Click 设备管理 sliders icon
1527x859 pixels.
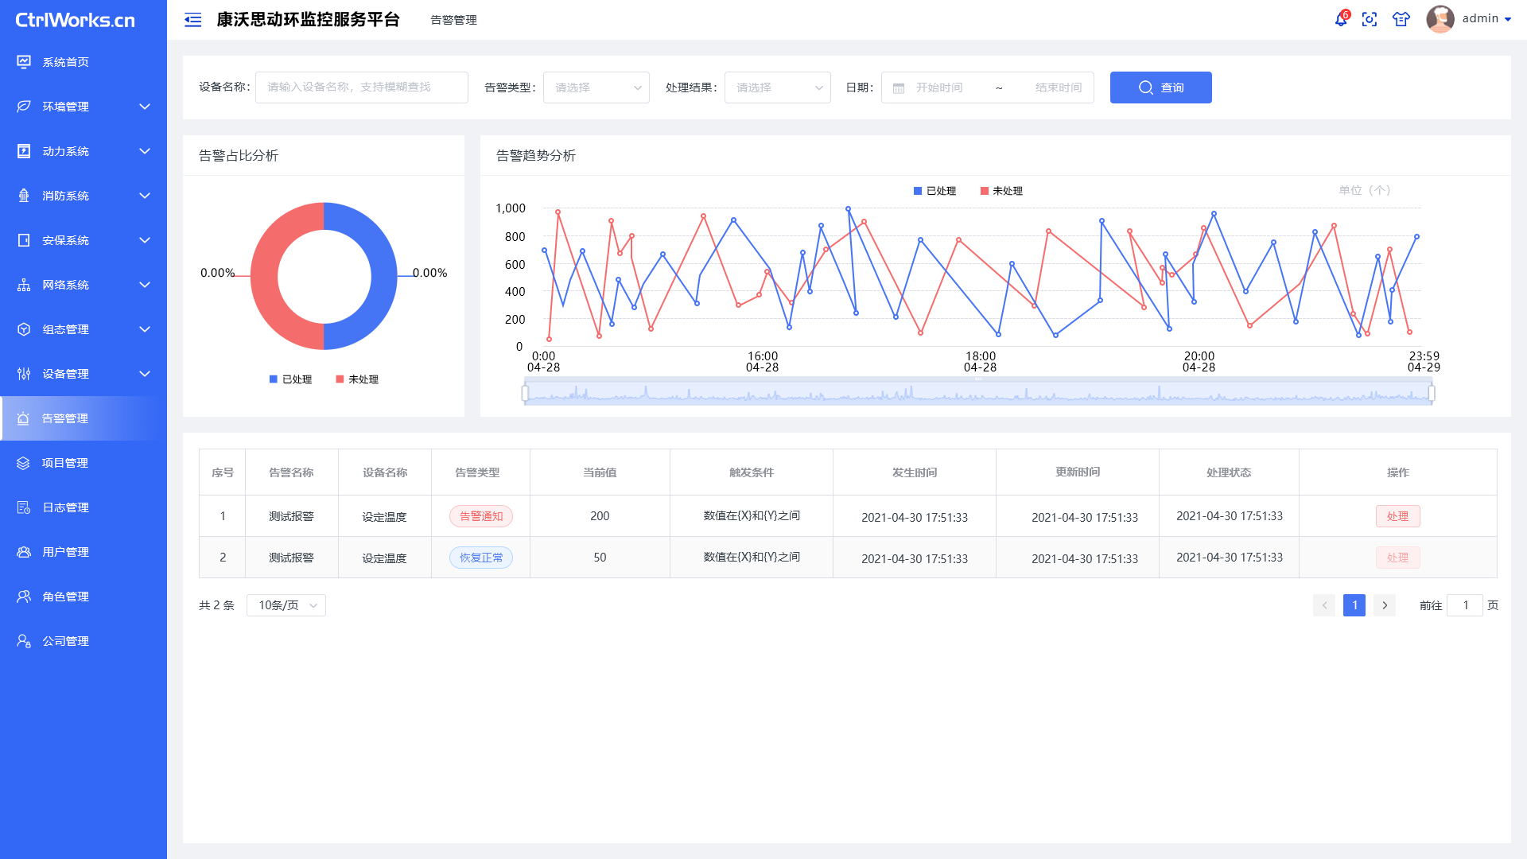coord(24,374)
